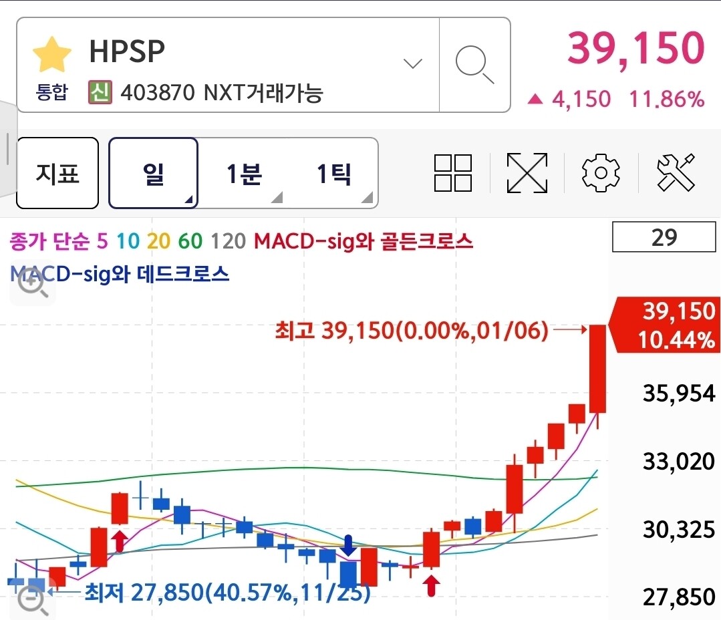The width and height of the screenshot is (721, 620).
Task: Click the MACD-sig와 데드크로스 legend
Action: click(x=120, y=274)
